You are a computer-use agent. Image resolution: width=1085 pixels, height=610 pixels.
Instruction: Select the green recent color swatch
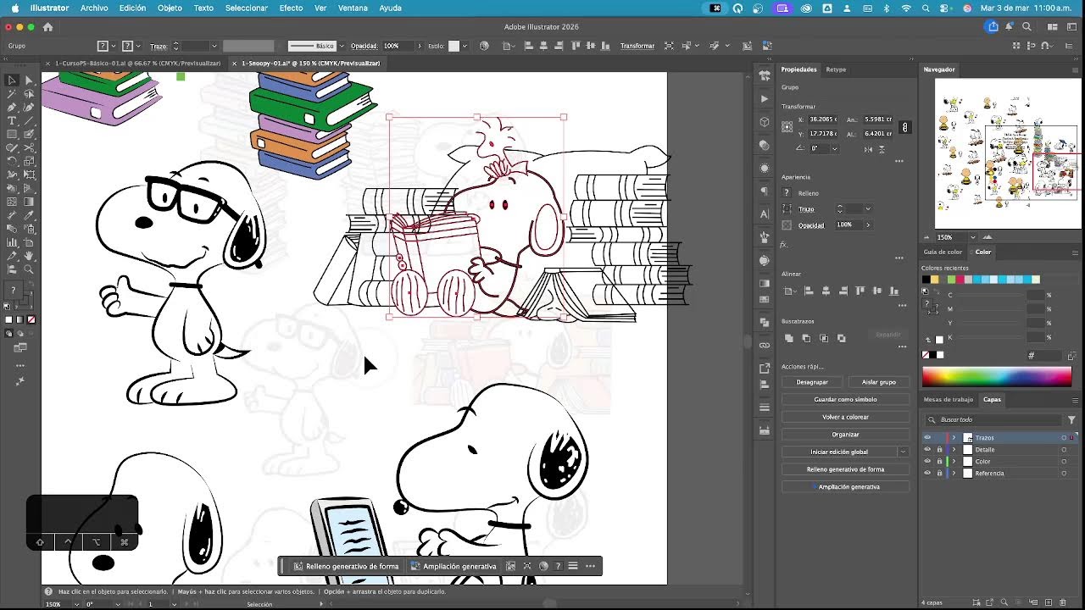pyautogui.click(x=951, y=280)
